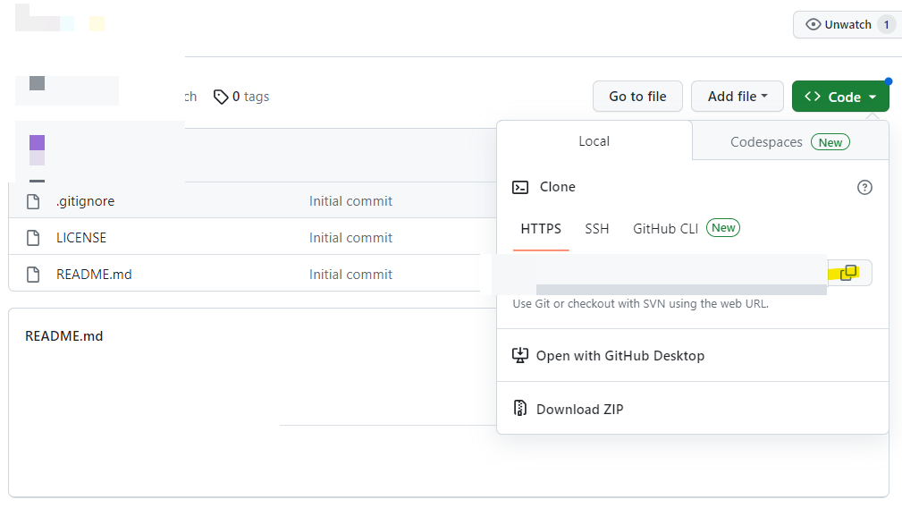The width and height of the screenshot is (902, 508).
Task: Switch to the Local tab
Action: pos(594,141)
